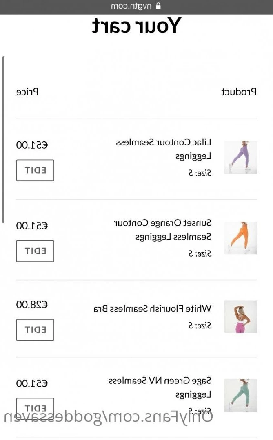
Task: Edit the Sunset Orange Contour leggings item
Action: pos(35,251)
